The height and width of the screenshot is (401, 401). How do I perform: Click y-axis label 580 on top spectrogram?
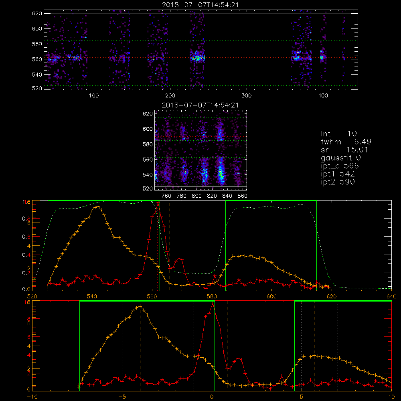[37, 44]
